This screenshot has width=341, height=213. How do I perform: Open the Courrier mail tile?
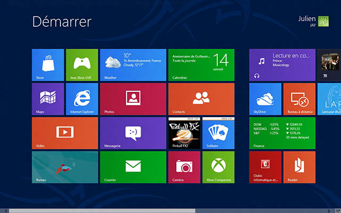pyautogui.click(x=133, y=167)
